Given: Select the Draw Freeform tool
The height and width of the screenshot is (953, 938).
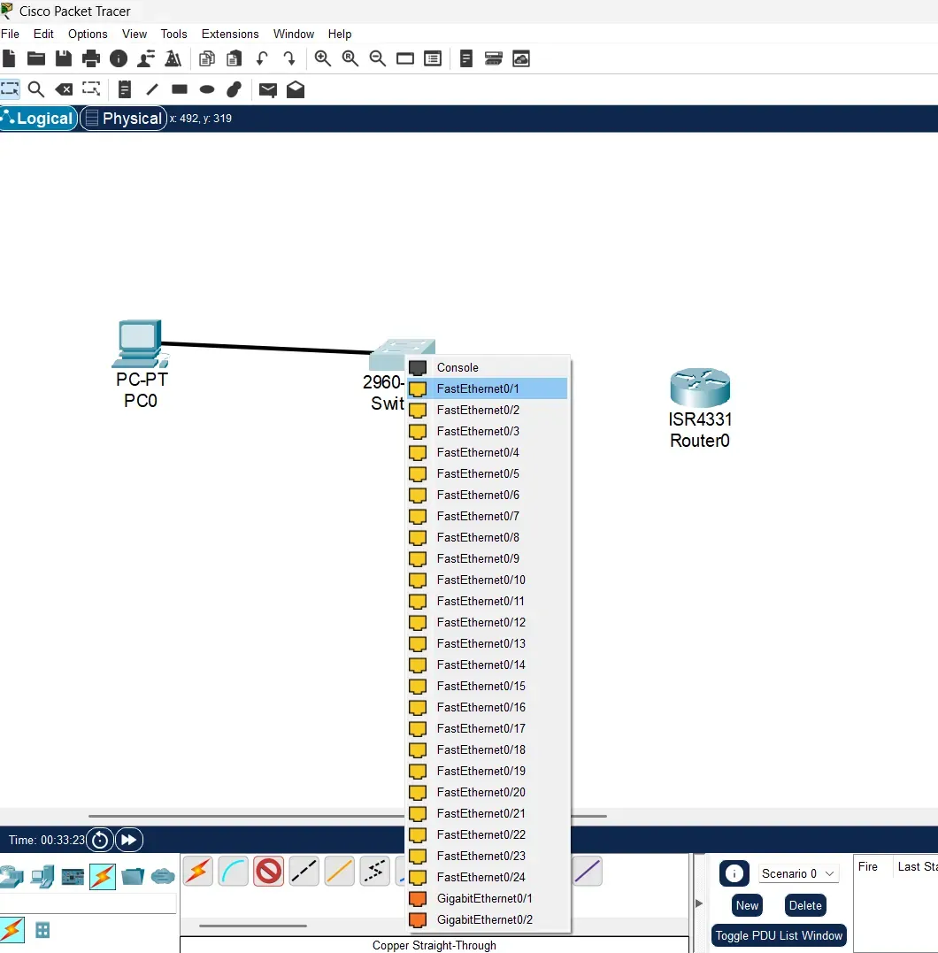Looking at the screenshot, I should click(x=234, y=89).
